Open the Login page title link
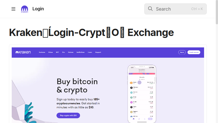The height and width of the screenshot is (123, 218). 38,9
